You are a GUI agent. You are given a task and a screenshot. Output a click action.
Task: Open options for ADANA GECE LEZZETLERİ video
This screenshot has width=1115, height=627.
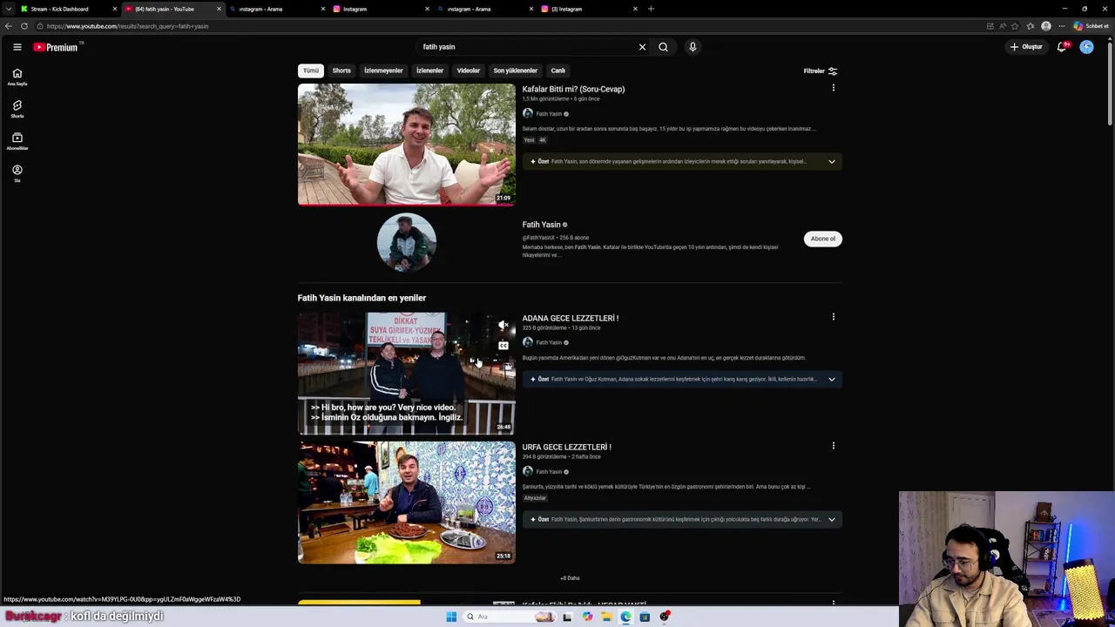pyautogui.click(x=833, y=317)
